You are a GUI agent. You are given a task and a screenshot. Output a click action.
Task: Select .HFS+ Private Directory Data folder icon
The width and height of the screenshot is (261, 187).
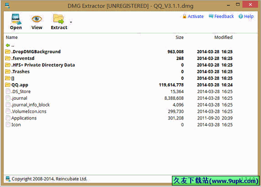[x=8, y=65]
